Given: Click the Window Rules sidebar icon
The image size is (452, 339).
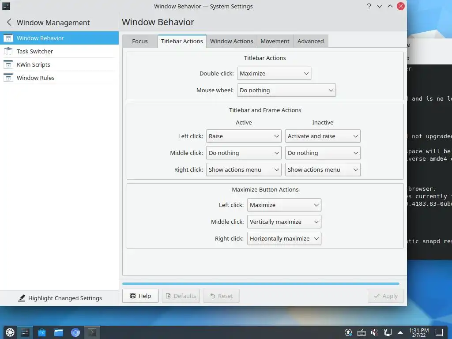Looking at the screenshot, I should point(8,78).
